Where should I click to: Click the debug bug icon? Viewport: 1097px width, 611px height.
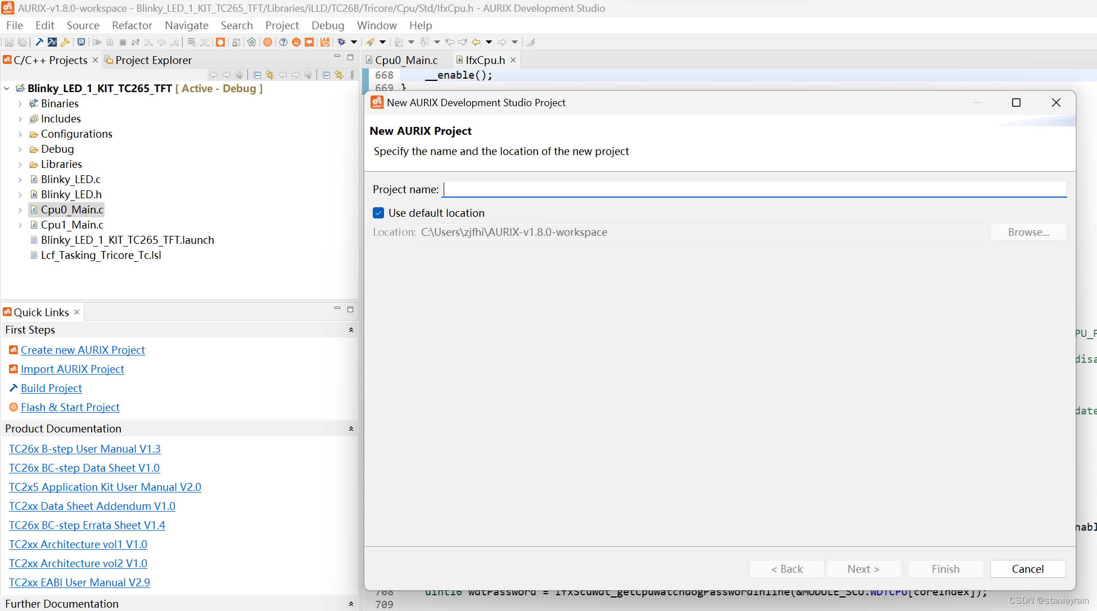341,42
